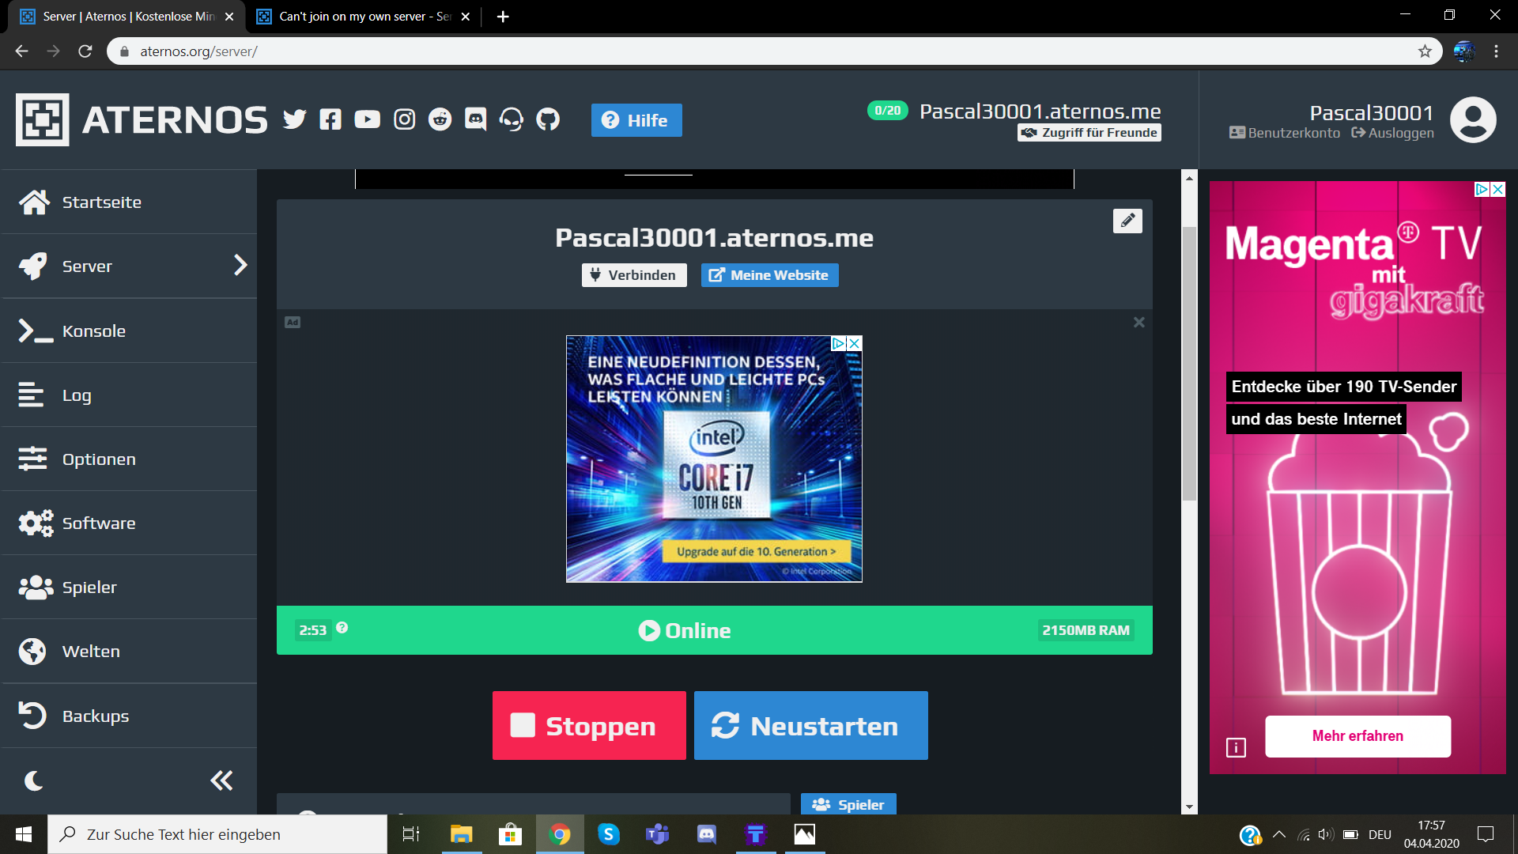Click the Intel Core i7 ad banner
Image resolution: width=1518 pixels, height=854 pixels.
[x=714, y=459]
